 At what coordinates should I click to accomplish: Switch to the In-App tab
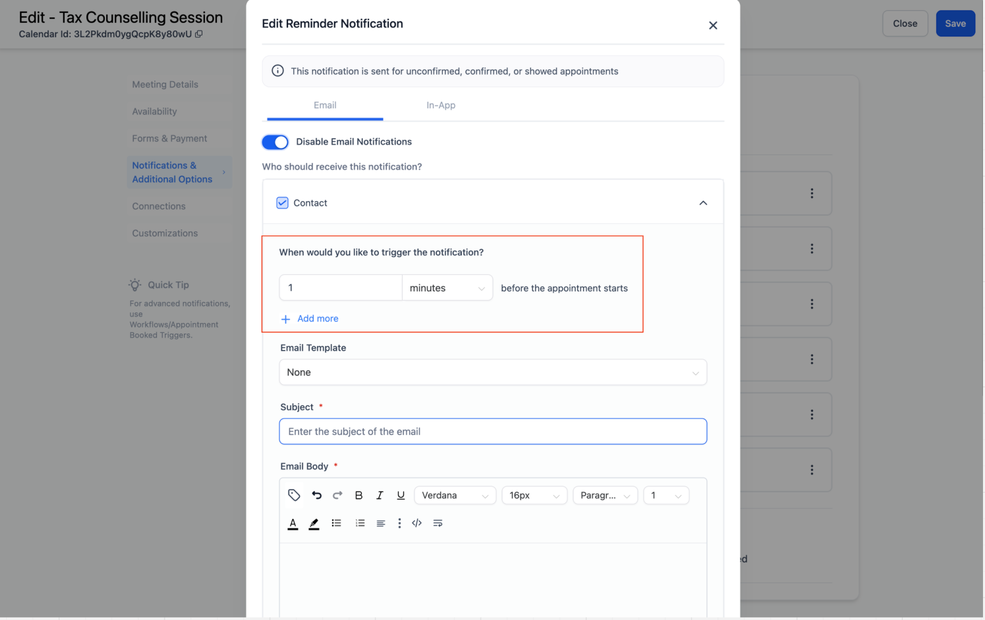pos(440,105)
